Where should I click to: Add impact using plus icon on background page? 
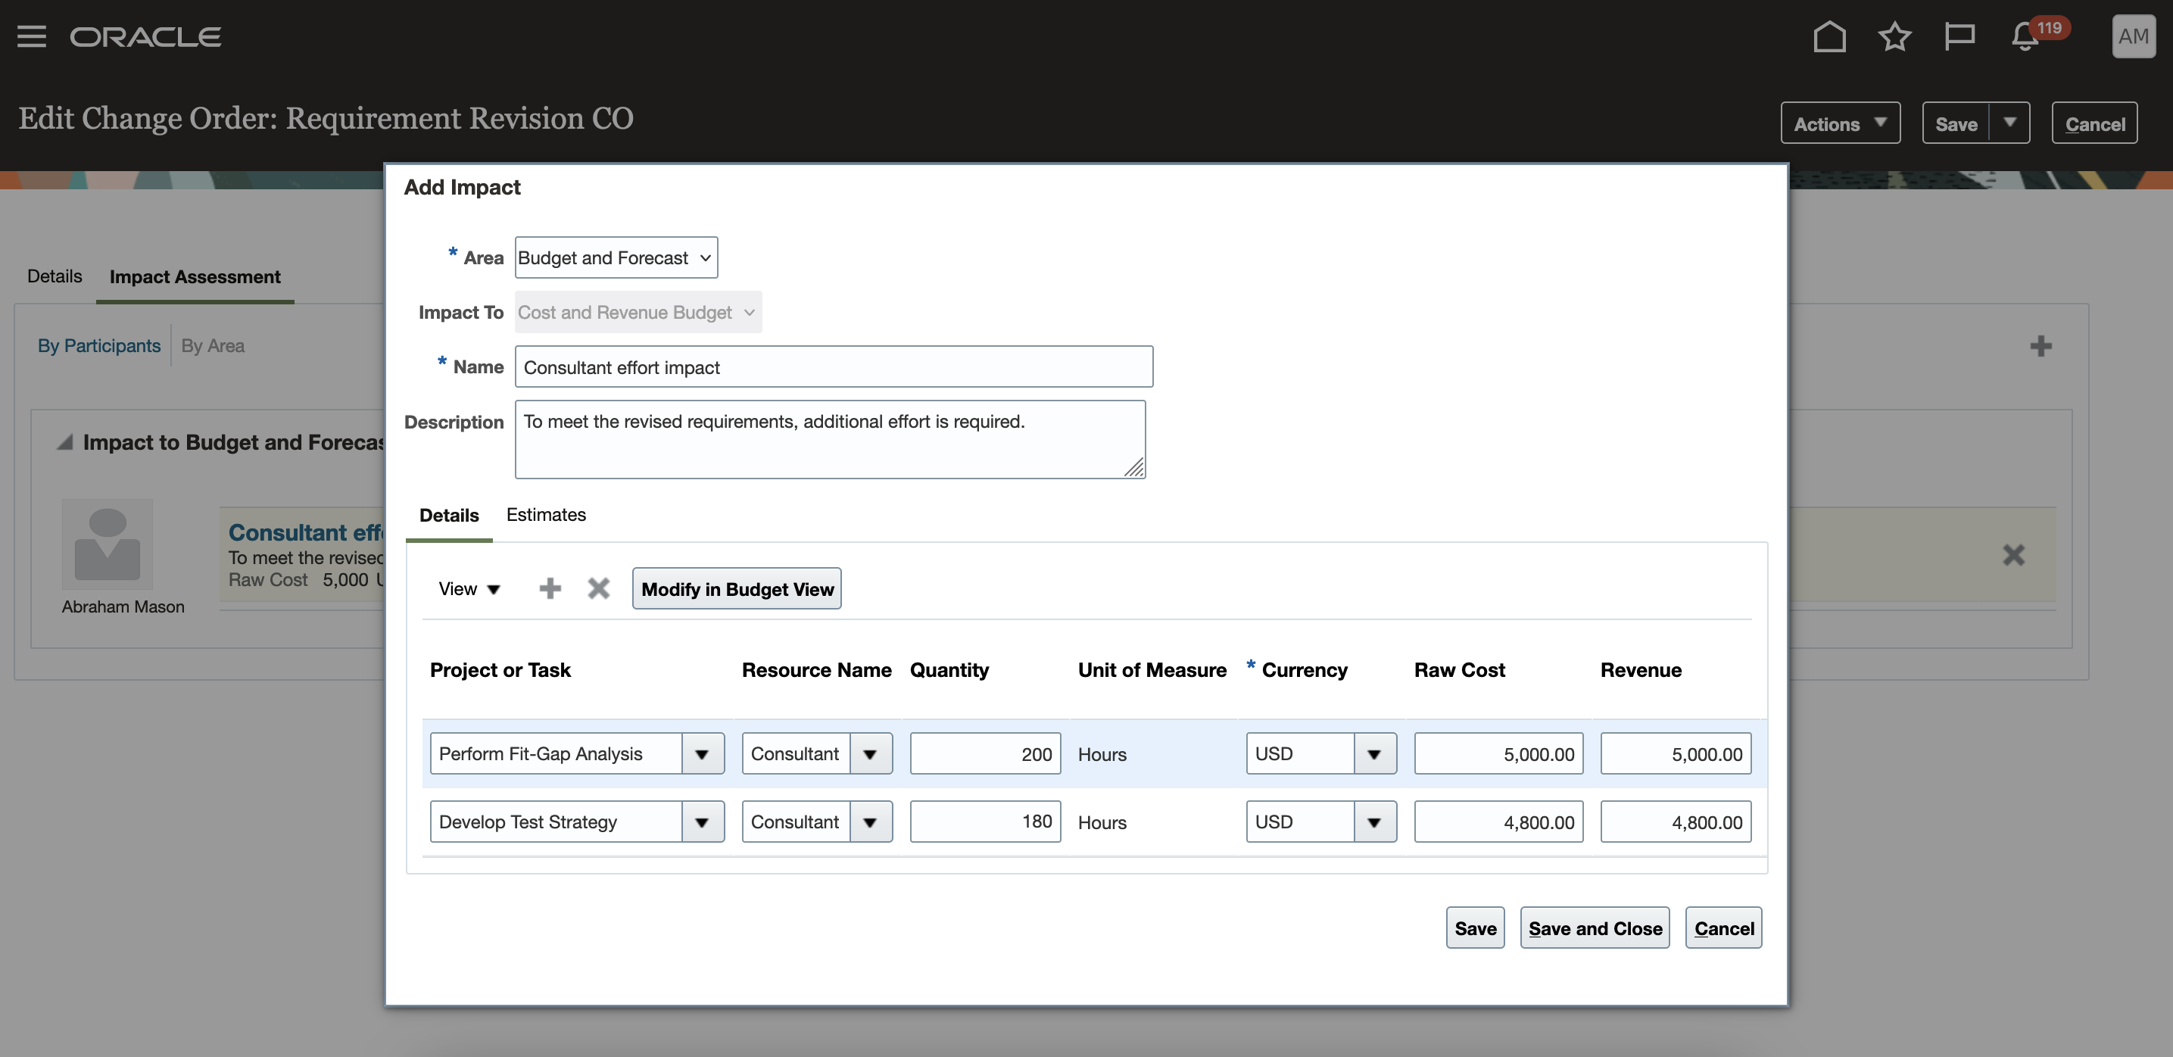[x=2040, y=346]
